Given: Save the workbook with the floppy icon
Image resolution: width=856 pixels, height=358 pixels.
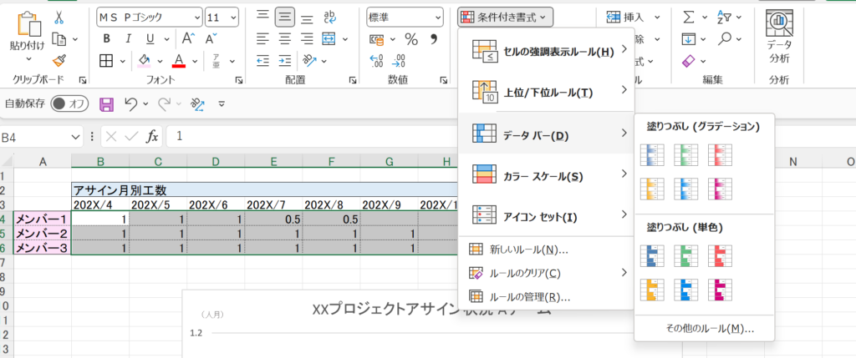Looking at the screenshot, I should coord(106,104).
